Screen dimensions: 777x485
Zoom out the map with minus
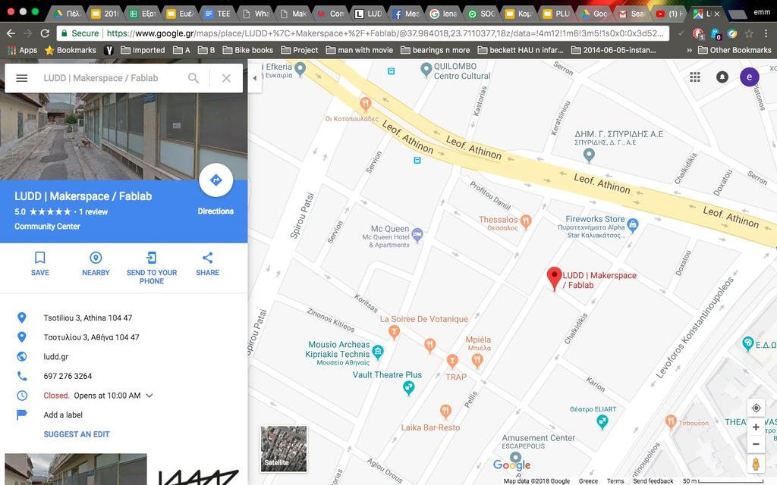click(x=757, y=444)
